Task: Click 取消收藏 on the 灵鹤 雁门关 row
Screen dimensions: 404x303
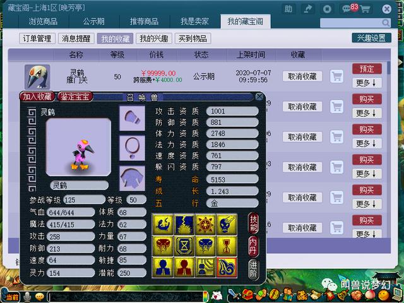Action: click(302, 76)
